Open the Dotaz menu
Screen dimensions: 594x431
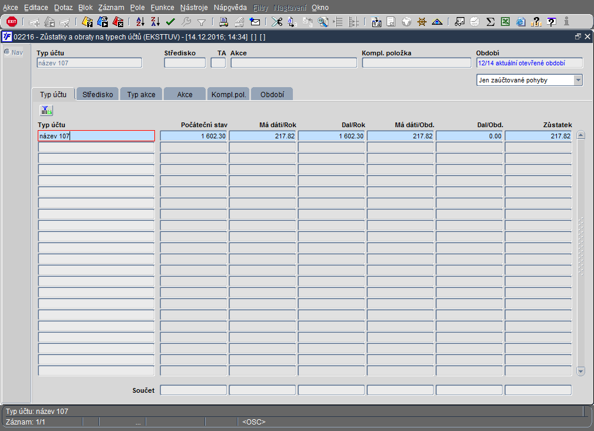(x=63, y=8)
